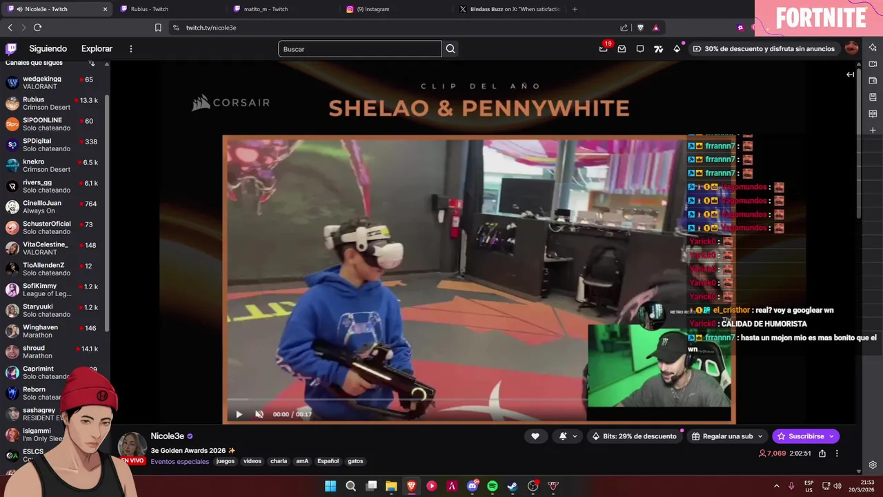Open Prime loot with 19 badge
Viewport: 883px width, 497px height.
[604, 48]
